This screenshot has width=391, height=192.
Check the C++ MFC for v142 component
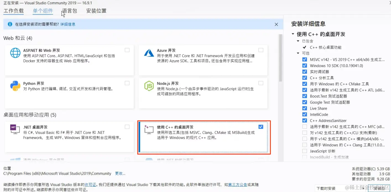click(x=304, y=127)
